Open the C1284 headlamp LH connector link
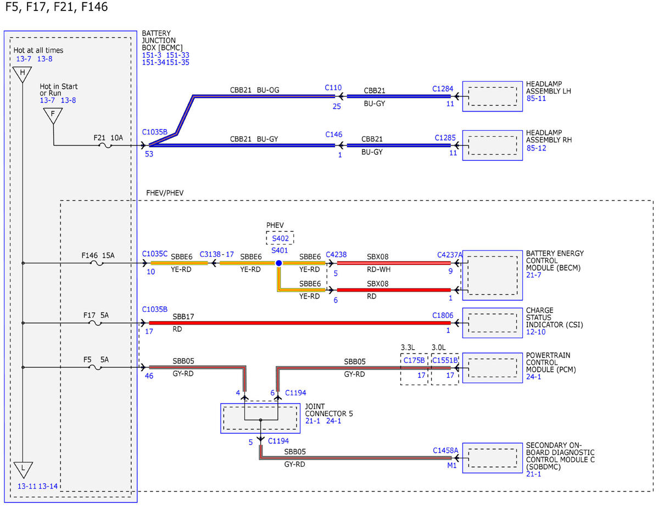This screenshot has width=659, height=509. click(x=443, y=88)
